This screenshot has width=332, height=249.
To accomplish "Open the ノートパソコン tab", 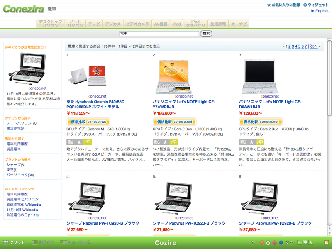I will 75,24.
